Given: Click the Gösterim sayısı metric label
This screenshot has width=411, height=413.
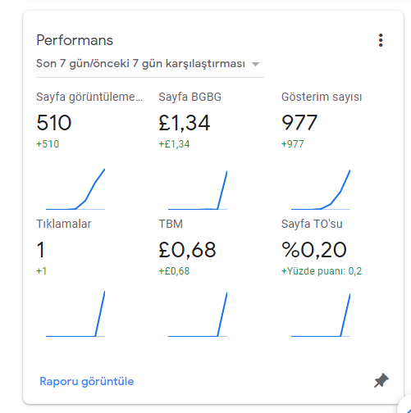Looking at the screenshot, I should point(322,97).
